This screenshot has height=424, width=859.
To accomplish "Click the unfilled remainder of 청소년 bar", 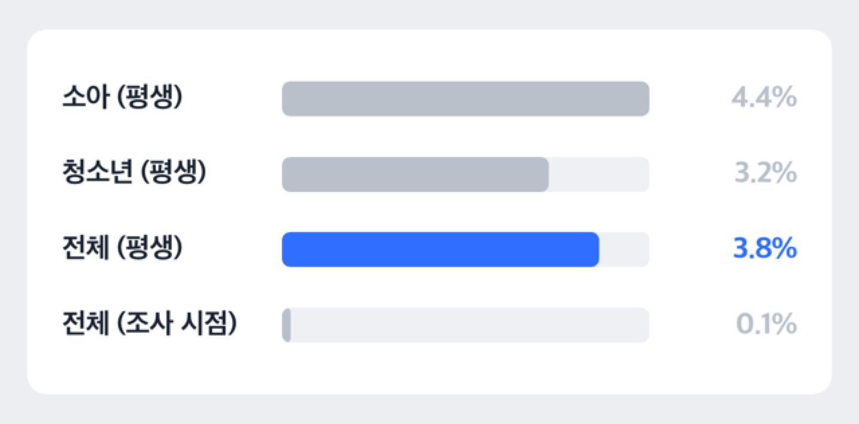I will point(599,174).
